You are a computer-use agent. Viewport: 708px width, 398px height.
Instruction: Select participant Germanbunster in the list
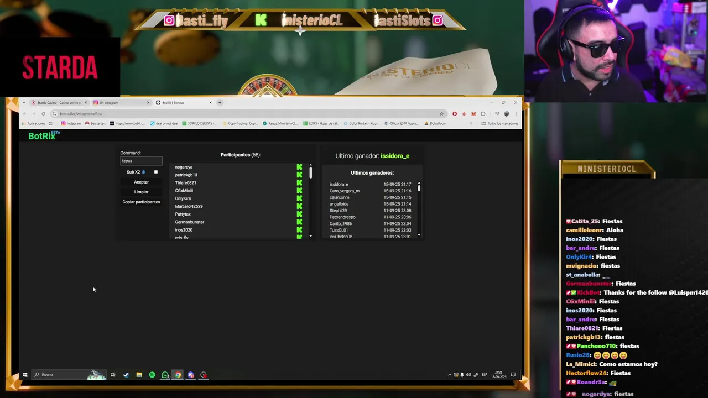click(190, 222)
